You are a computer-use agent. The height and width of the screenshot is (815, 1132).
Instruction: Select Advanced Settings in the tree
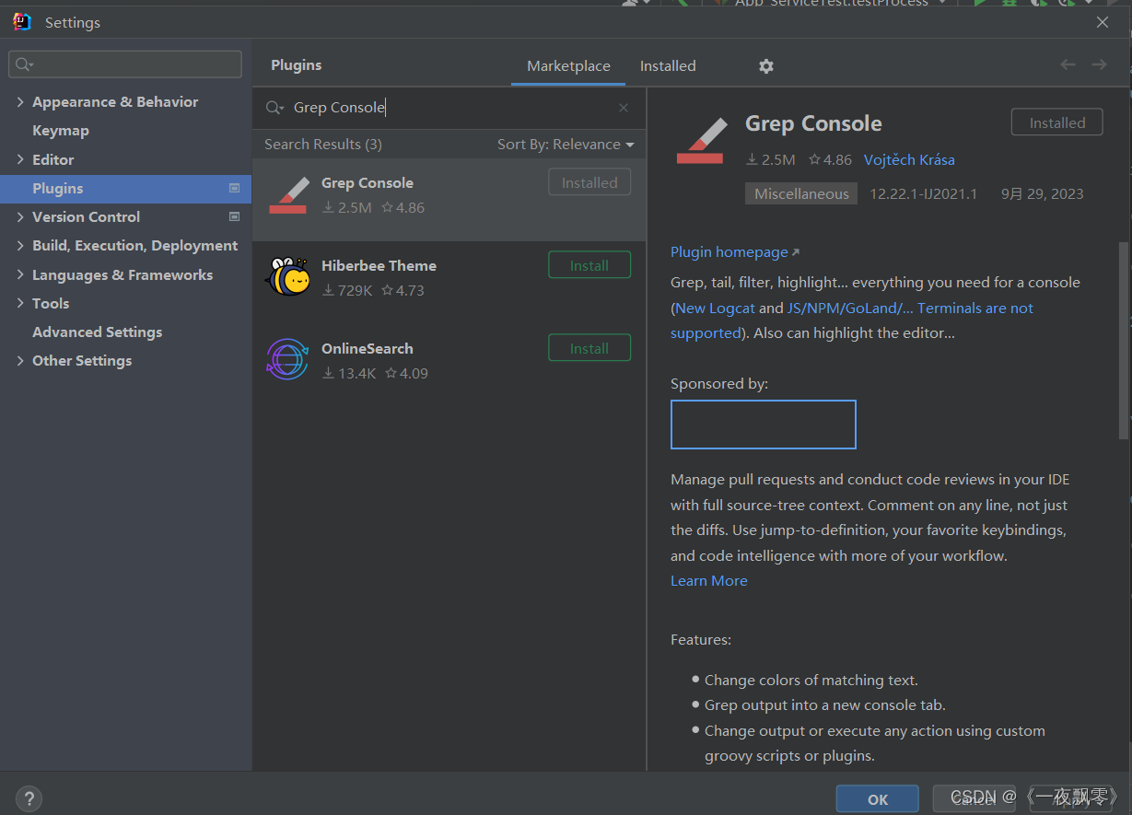(97, 332)
